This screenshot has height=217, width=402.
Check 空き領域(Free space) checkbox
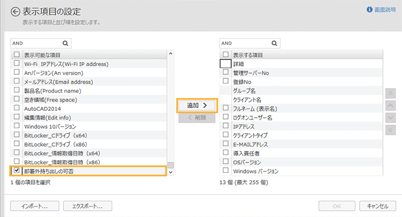pyautogui.click(x=17, y=99)
